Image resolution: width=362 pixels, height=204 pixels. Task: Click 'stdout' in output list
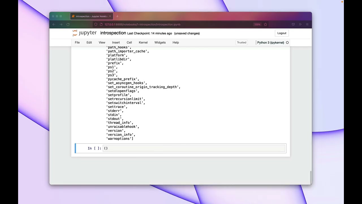tap(115, 119)
